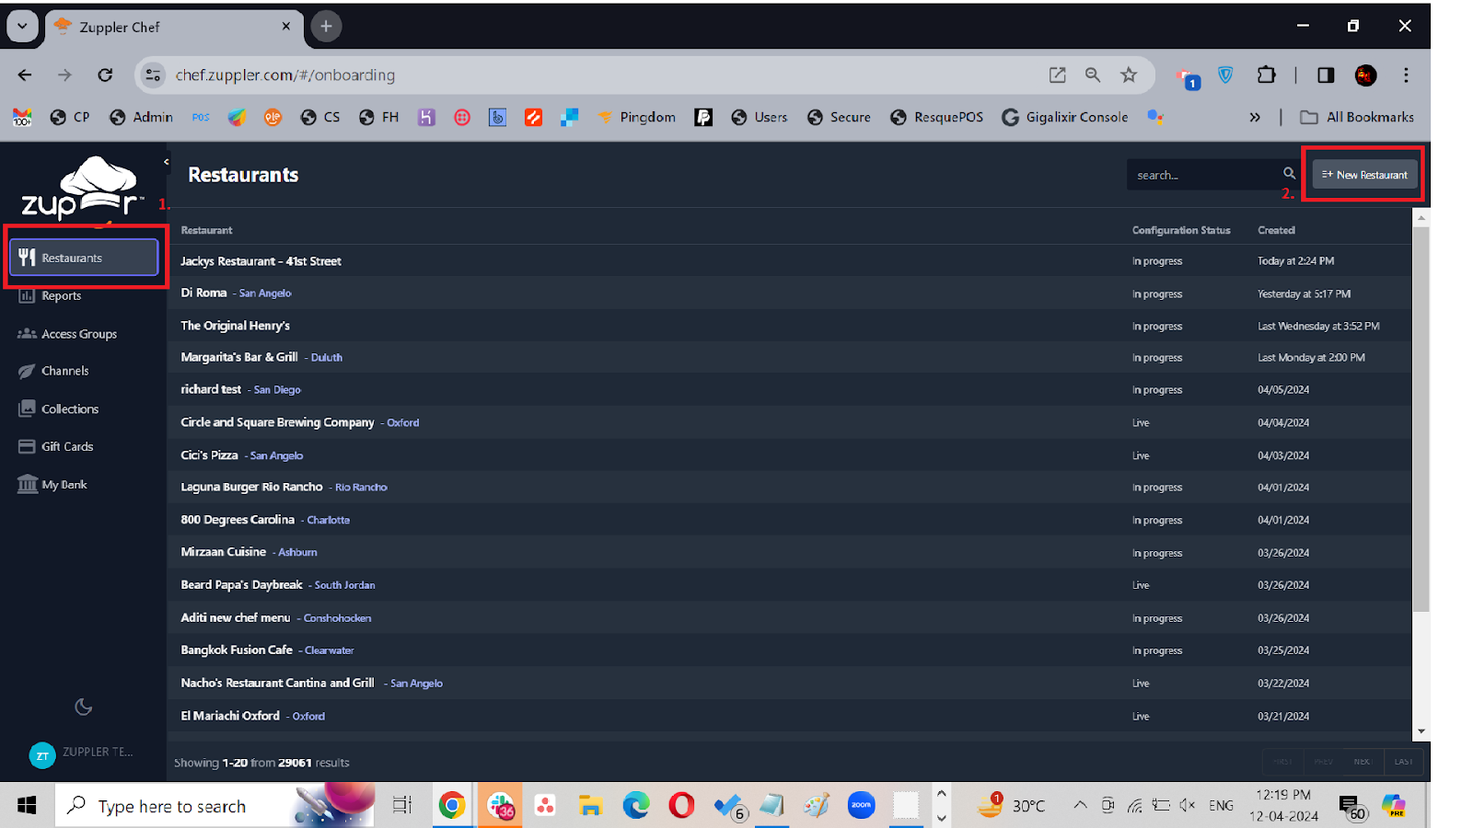Click the address bar URL
Viewport: 1473px width, 828px height.
(285, 75)
